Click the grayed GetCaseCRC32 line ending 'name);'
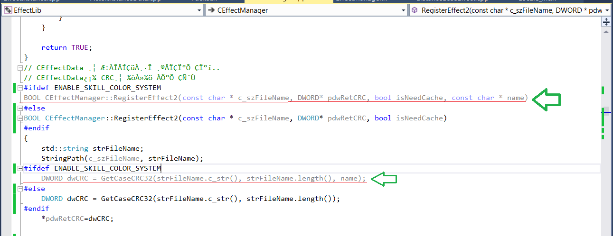 [204, 179]
